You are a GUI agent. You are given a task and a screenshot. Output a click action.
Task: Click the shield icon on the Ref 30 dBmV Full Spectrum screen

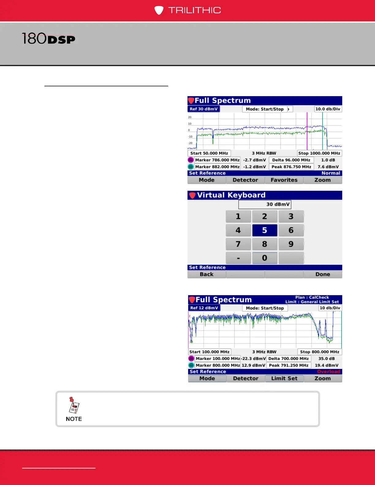coord(191,101)
